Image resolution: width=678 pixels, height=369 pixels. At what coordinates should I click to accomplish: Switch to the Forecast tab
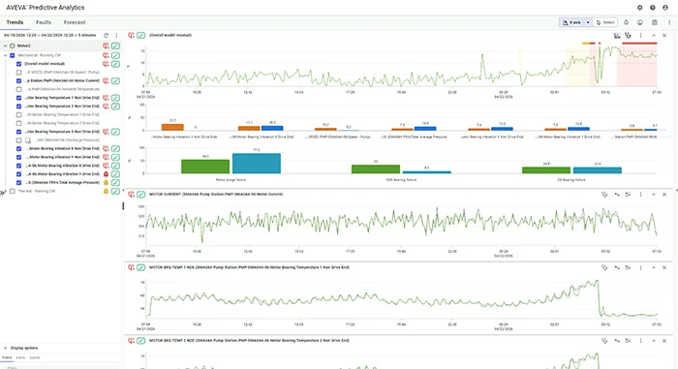[75, 22]
